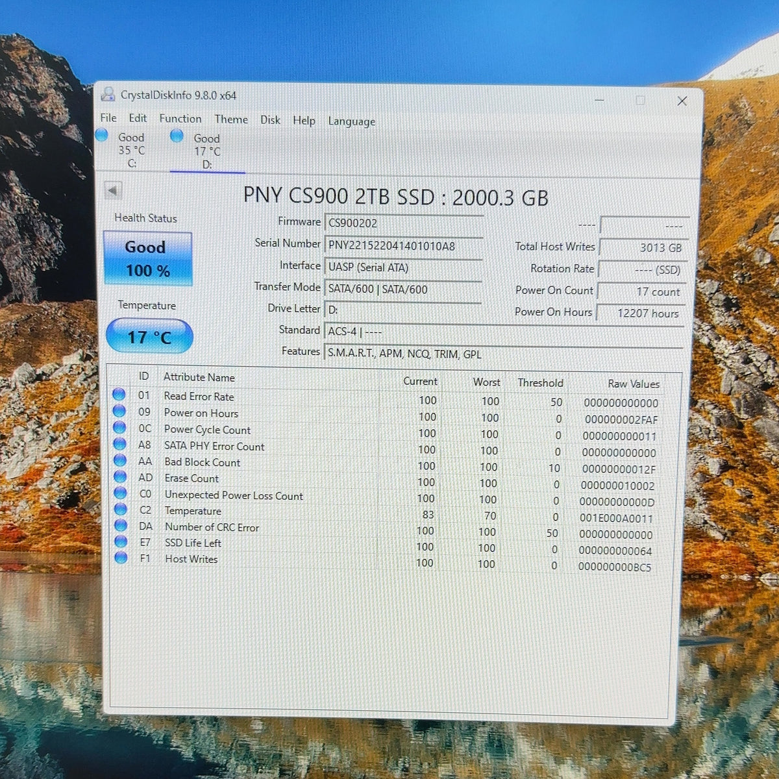
Task: Click the Rotation Rate value field
Action: pos(641,269)
